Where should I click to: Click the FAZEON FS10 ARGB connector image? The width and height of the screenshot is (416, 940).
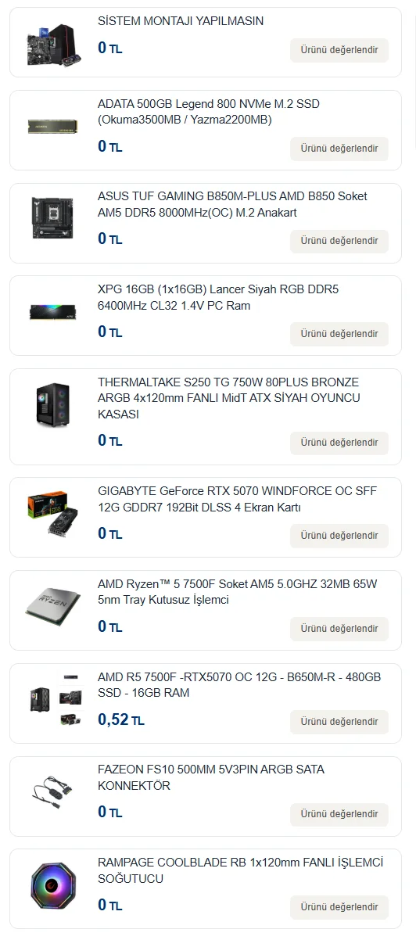[54, 794]
